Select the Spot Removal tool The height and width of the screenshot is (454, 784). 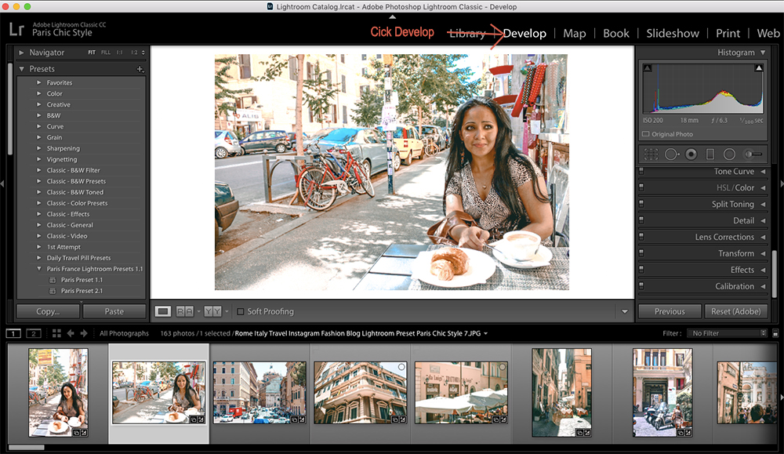click(672, 154)
